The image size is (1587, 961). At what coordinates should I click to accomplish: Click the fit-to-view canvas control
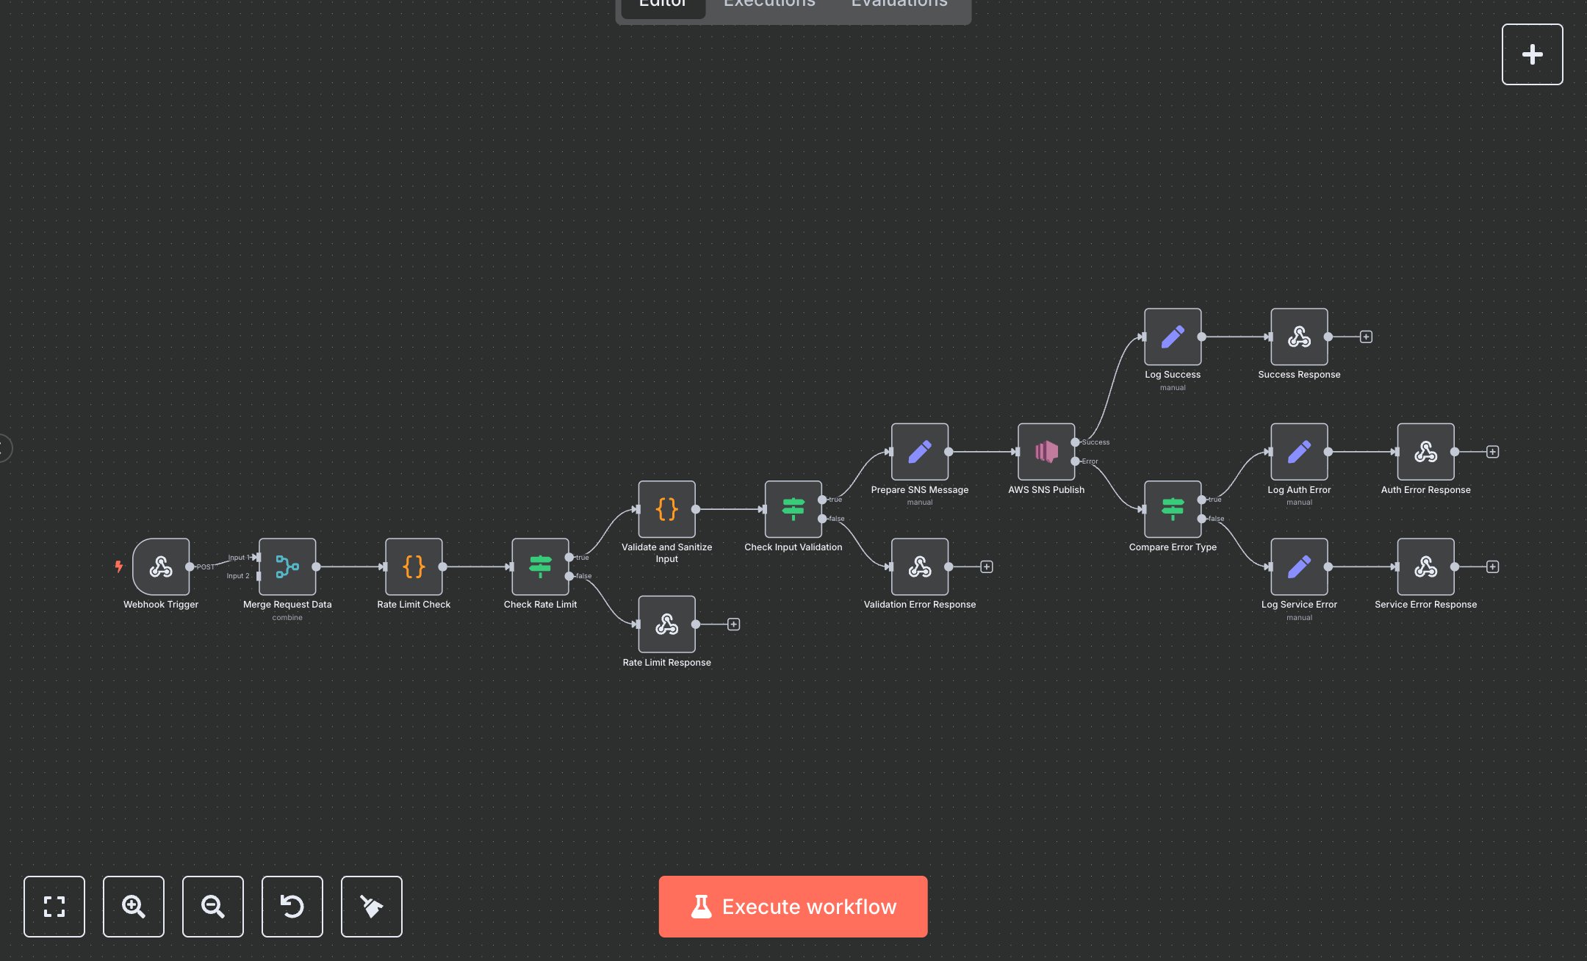tap(54, 907)
